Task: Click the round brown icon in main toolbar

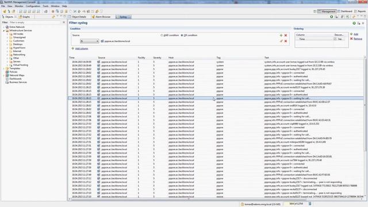Action: (x=53, y=11)
